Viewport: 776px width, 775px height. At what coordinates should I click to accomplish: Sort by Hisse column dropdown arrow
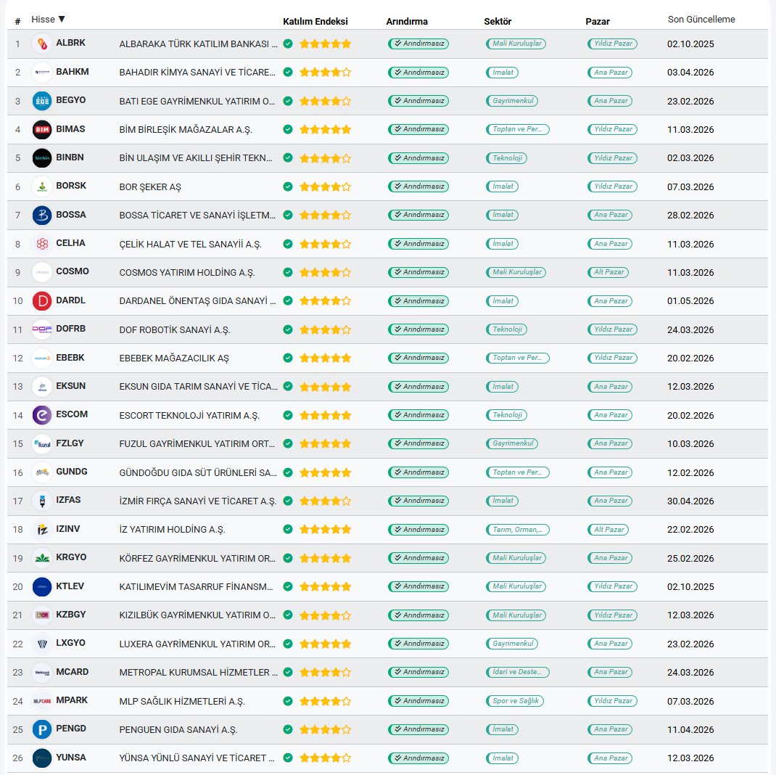coord(62,20)
